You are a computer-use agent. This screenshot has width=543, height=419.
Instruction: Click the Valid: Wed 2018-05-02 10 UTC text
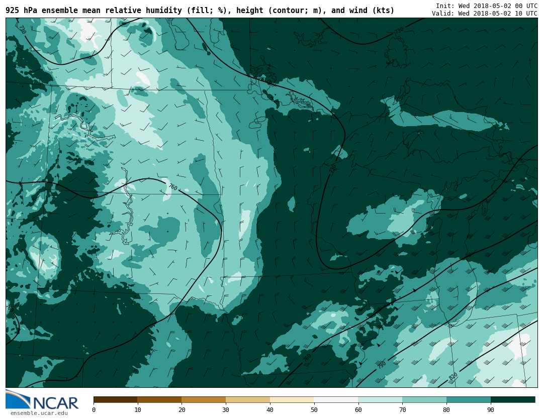pos(485,14)
